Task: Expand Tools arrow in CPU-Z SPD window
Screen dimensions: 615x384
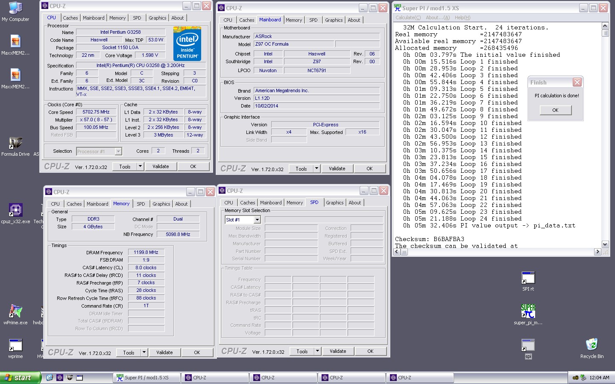Action: tap(317, 351)
